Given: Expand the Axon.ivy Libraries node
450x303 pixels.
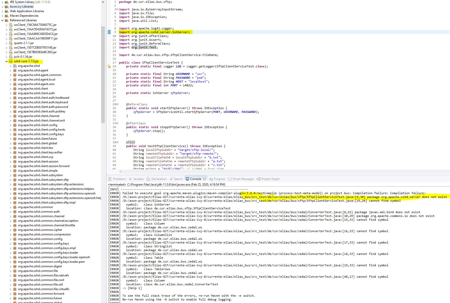Looking at the screenshot, I should (3, 7).
